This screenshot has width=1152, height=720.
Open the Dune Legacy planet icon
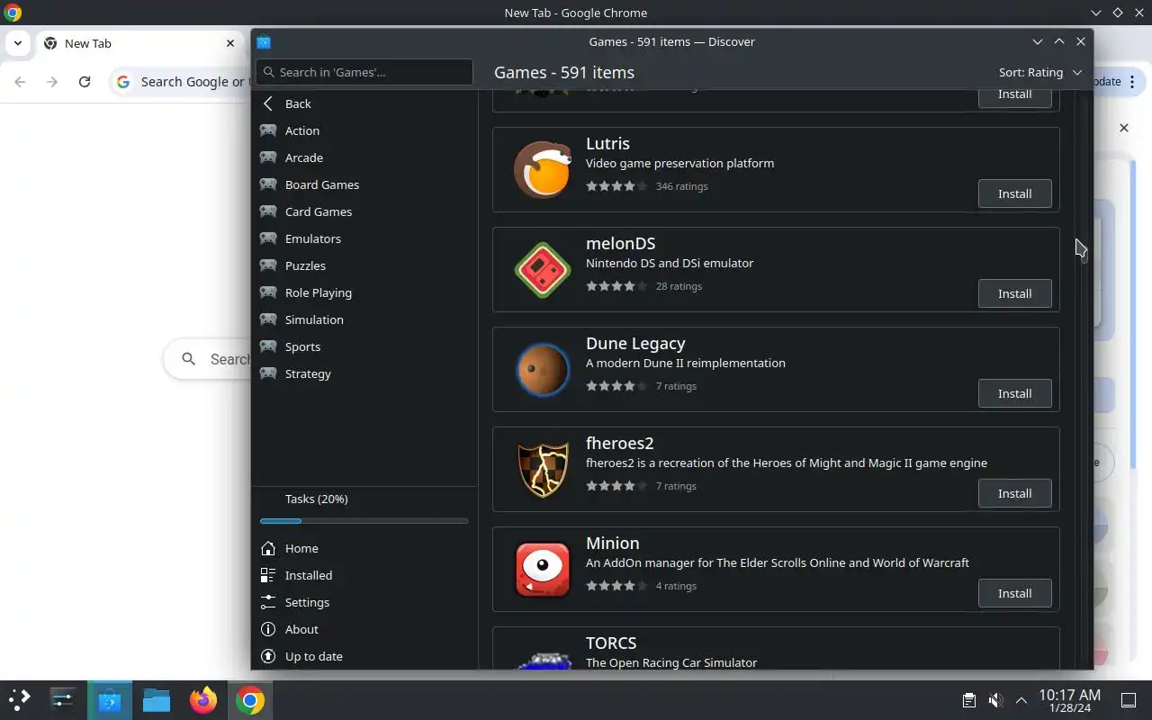click(543, 369)
